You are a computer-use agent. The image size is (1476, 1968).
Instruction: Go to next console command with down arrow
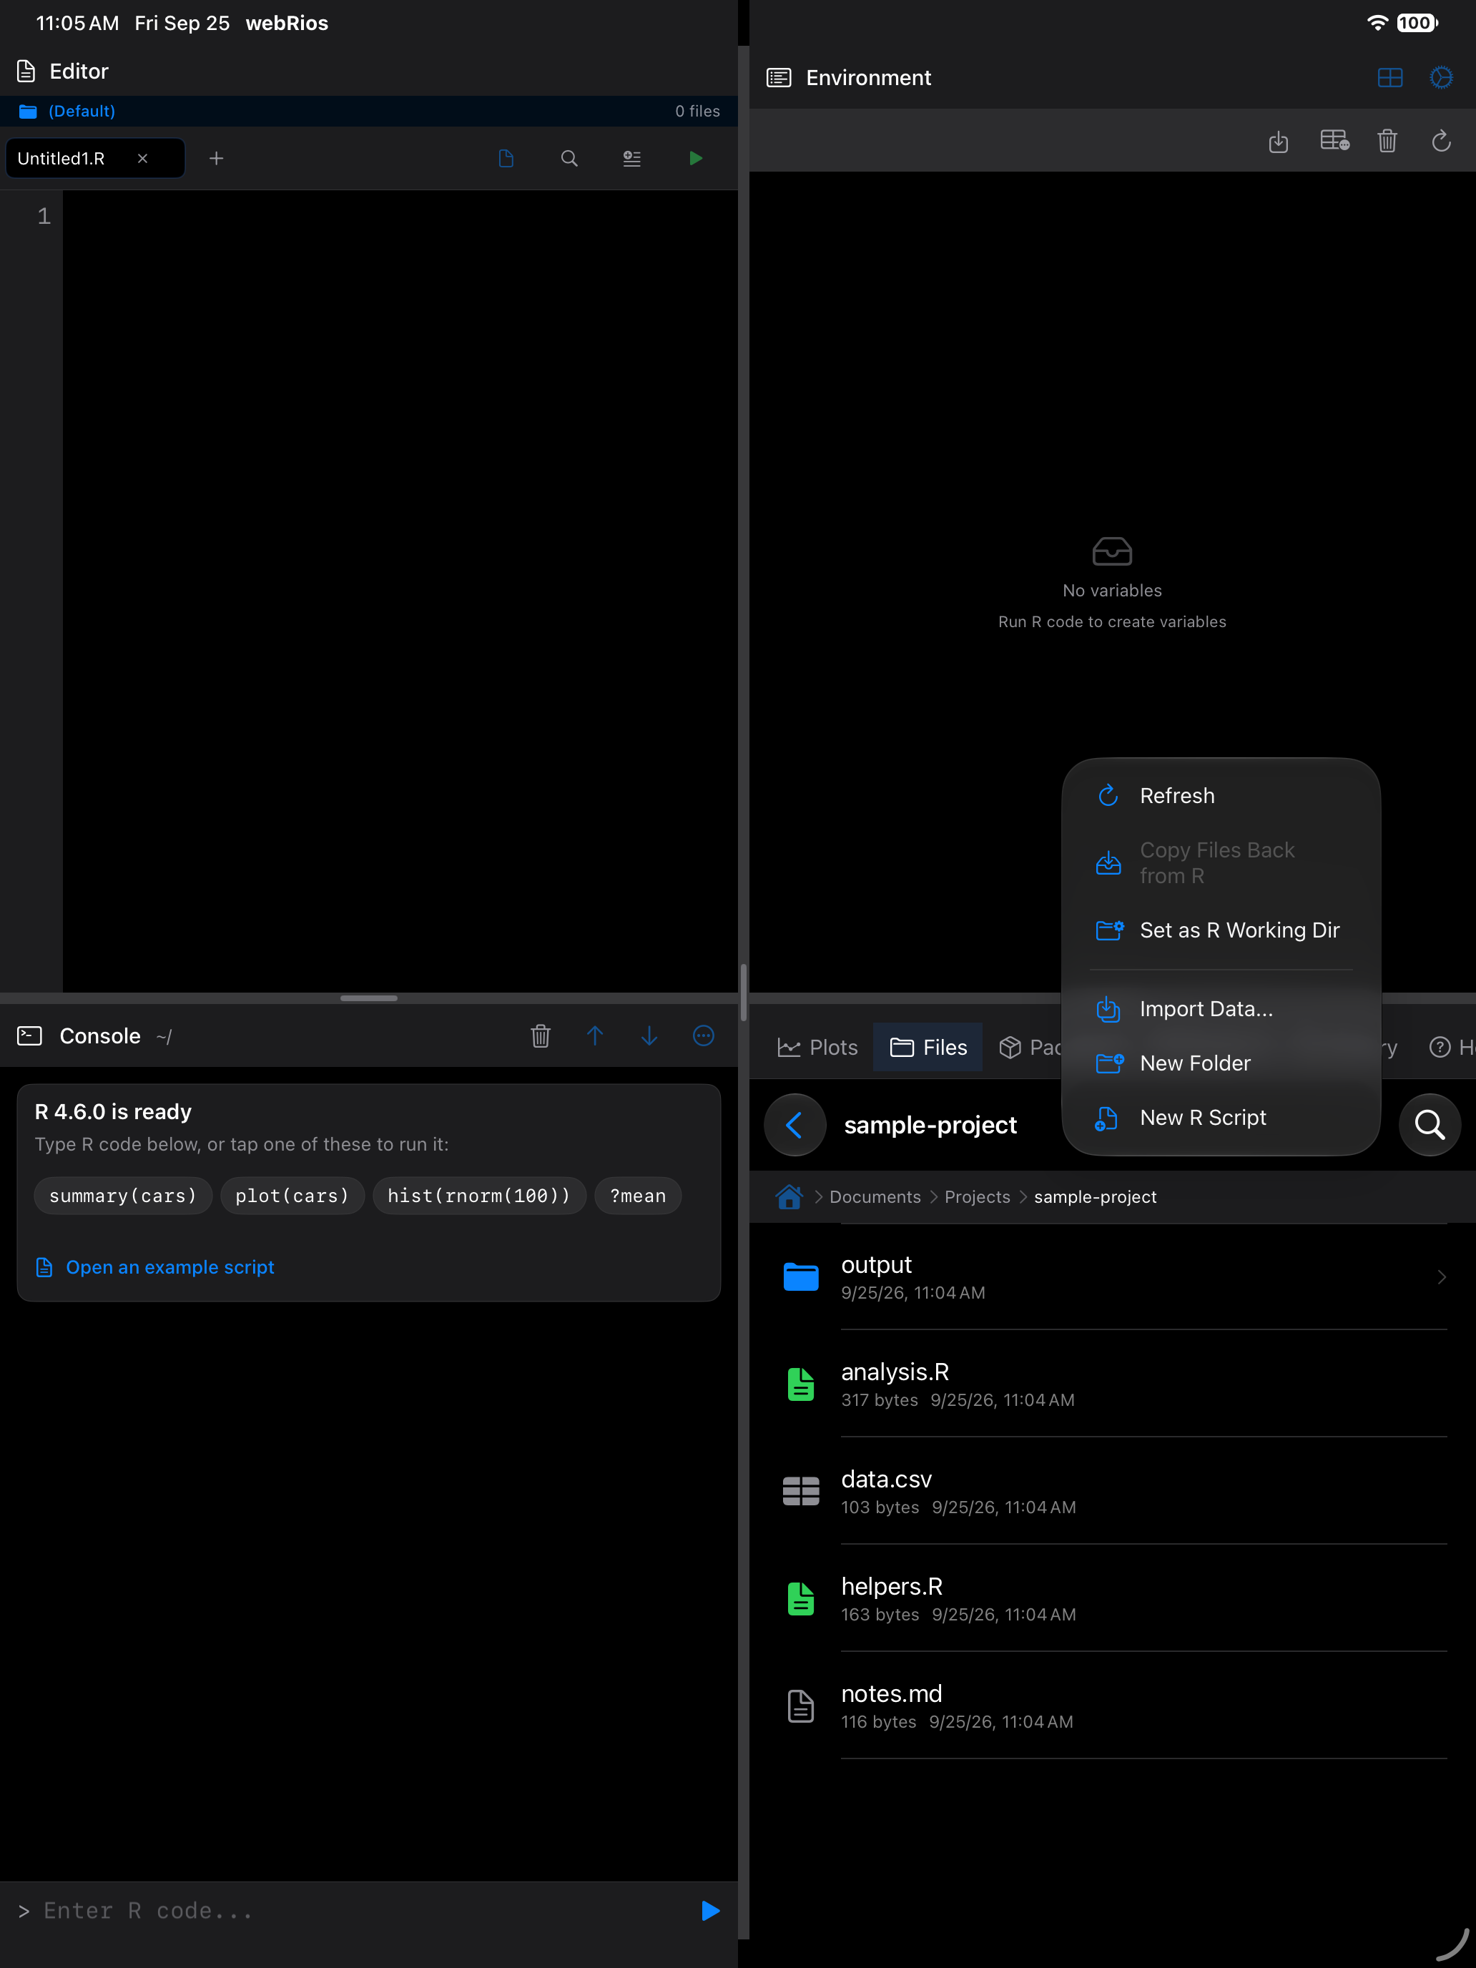[x=649, y=1035]
